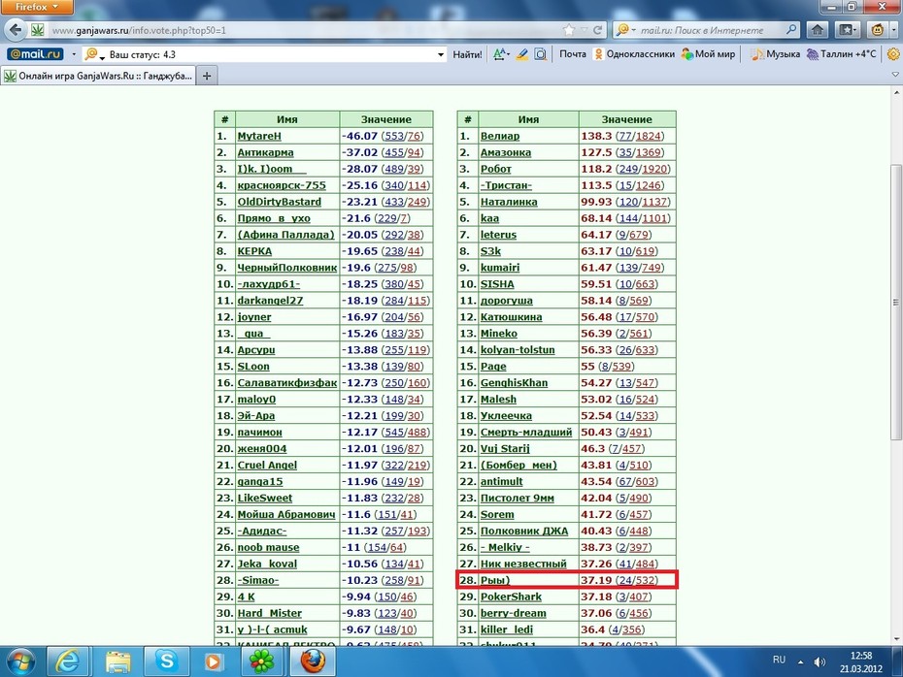Launch Internet Explorer from the taskbar

pyautogui.click(x=68, y=661)
